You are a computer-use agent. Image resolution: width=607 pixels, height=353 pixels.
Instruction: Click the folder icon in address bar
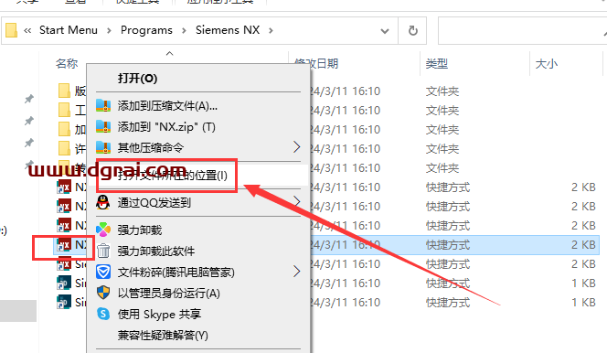12,30
